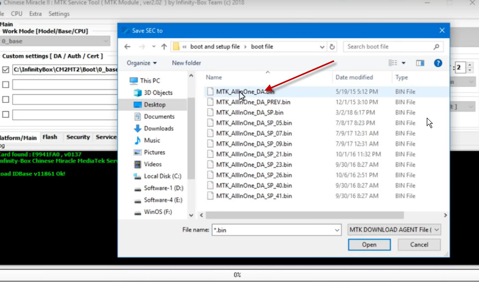Toggle the checked custom DA path checkbox
The height and width of the screenshot is (282, 479).
[5, 70]
